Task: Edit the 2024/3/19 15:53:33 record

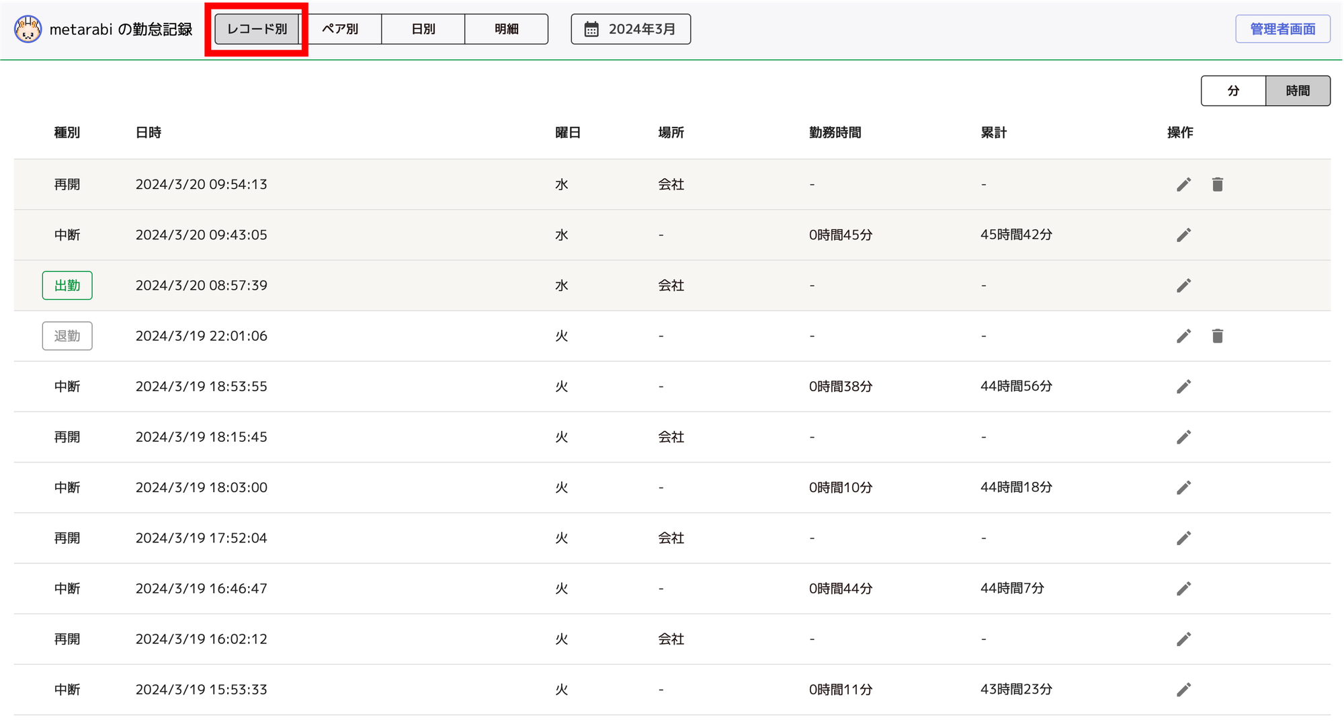Action: coord(1183,690)
